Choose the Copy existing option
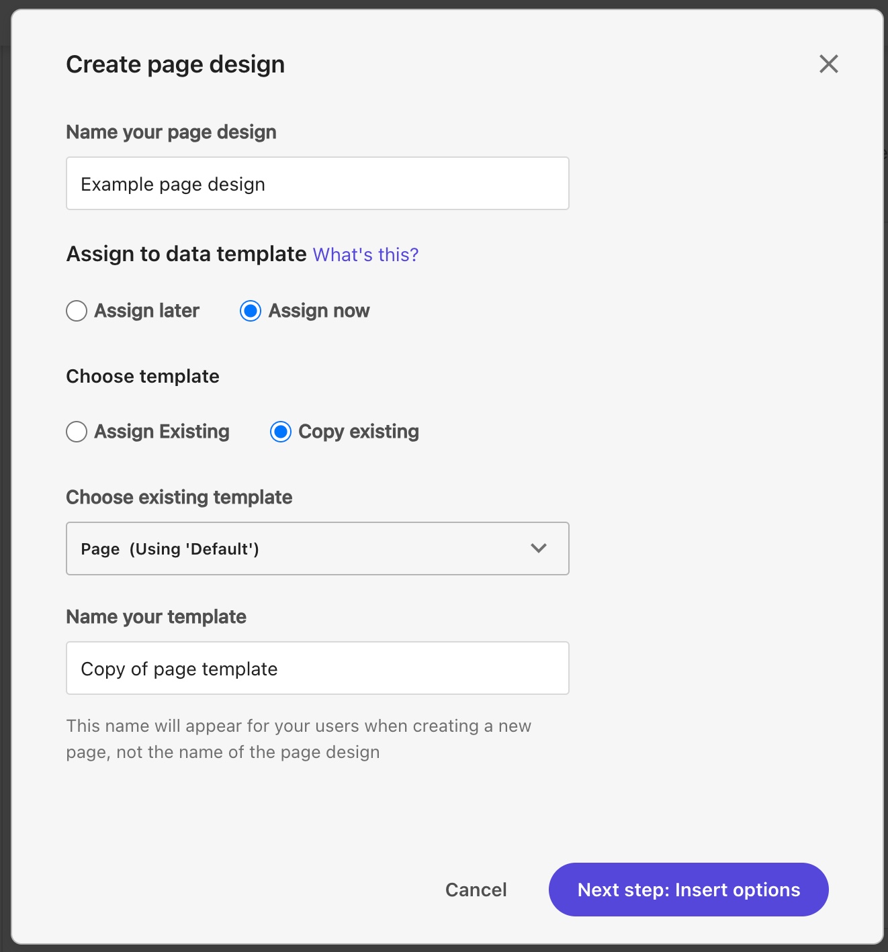Screen dimensions: 888x952 (x=280, y=432)
